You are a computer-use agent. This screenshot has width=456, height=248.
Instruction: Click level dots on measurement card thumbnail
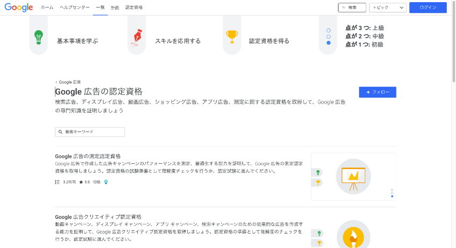point(392,193)
